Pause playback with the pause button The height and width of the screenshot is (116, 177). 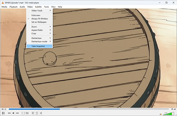(x=3, y=113)
